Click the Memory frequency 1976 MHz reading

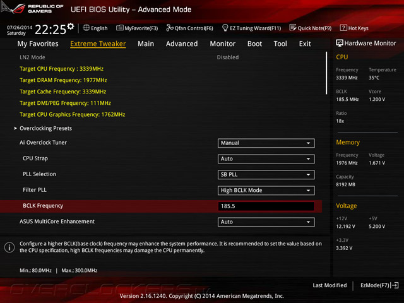click(x=347, y=163)
